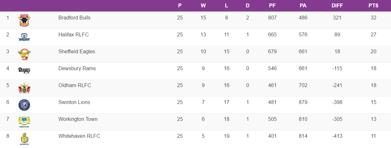Click the Oldham RLFC crest
391x148 pixels.
click(24, 88)
